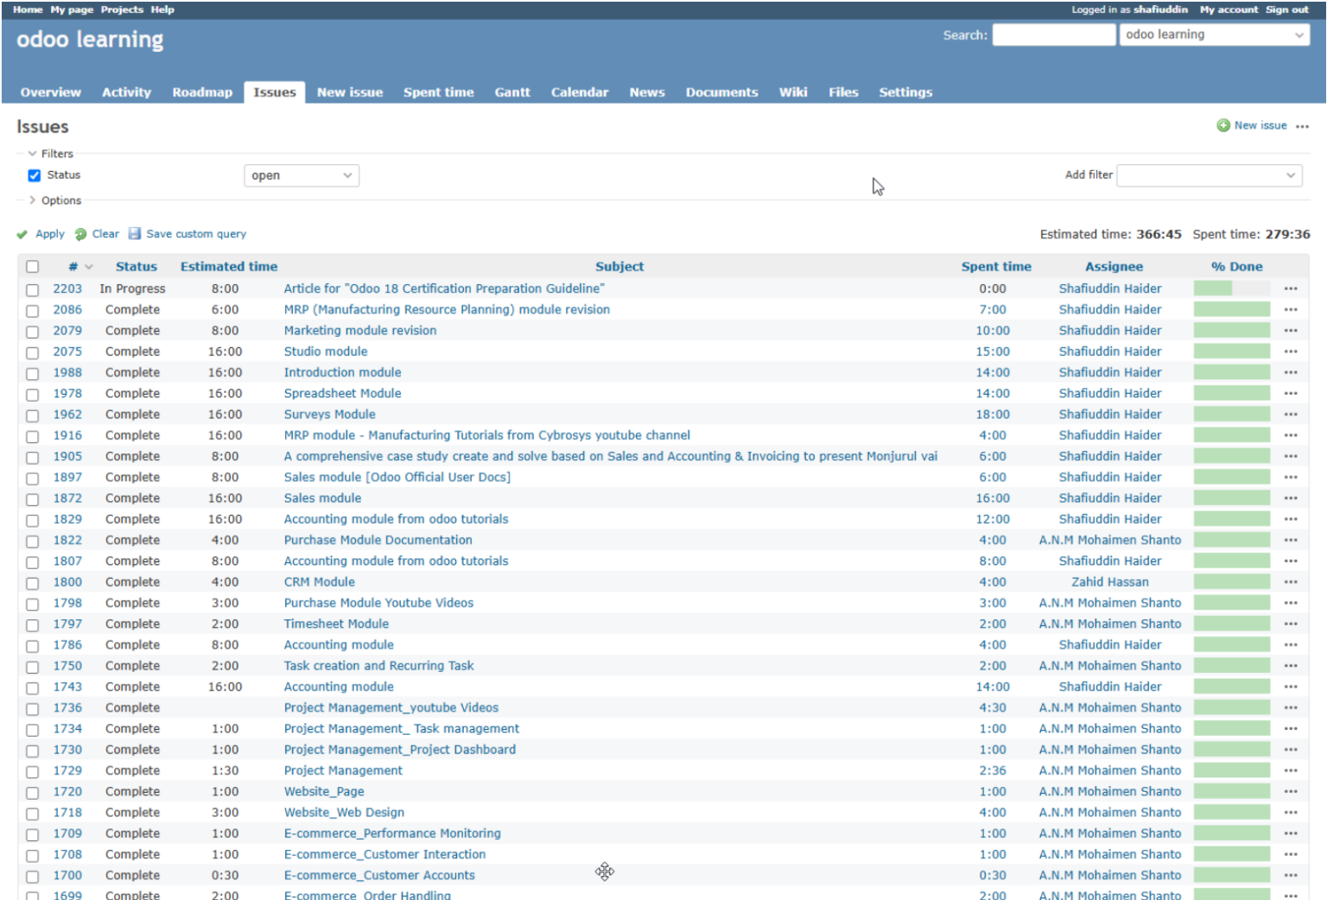Open the actions ellipsis next to New issue
Image resolution: width=1327 pixels, height=900 pixels.
pyautogui.click(x=1302, y=126)
